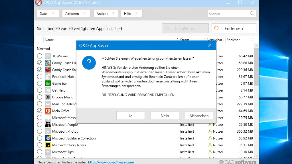Click user icon in Solitaire Collection row
This screenshot has height=164, width=292.
click(210, 138)
